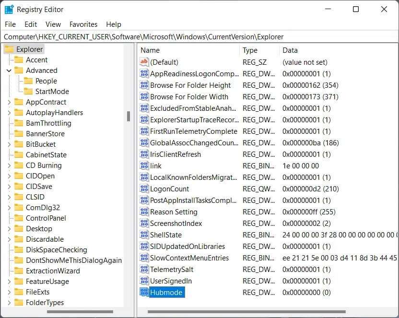Click the '1e 00 00 00' data cell
This screenshot has width=399, height=318.
tap(301, 166)
